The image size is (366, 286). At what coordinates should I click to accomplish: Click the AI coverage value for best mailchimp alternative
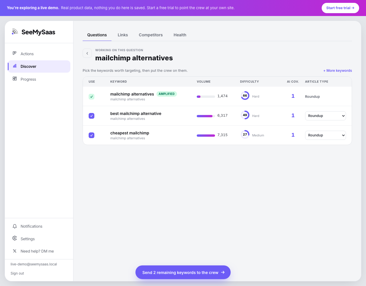[293, 116]
